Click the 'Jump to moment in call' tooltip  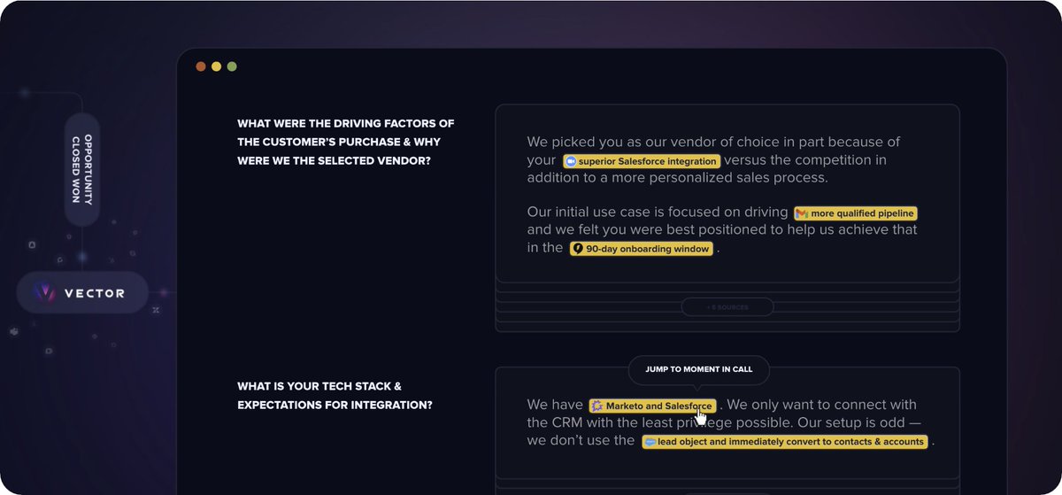coord(699,369)
